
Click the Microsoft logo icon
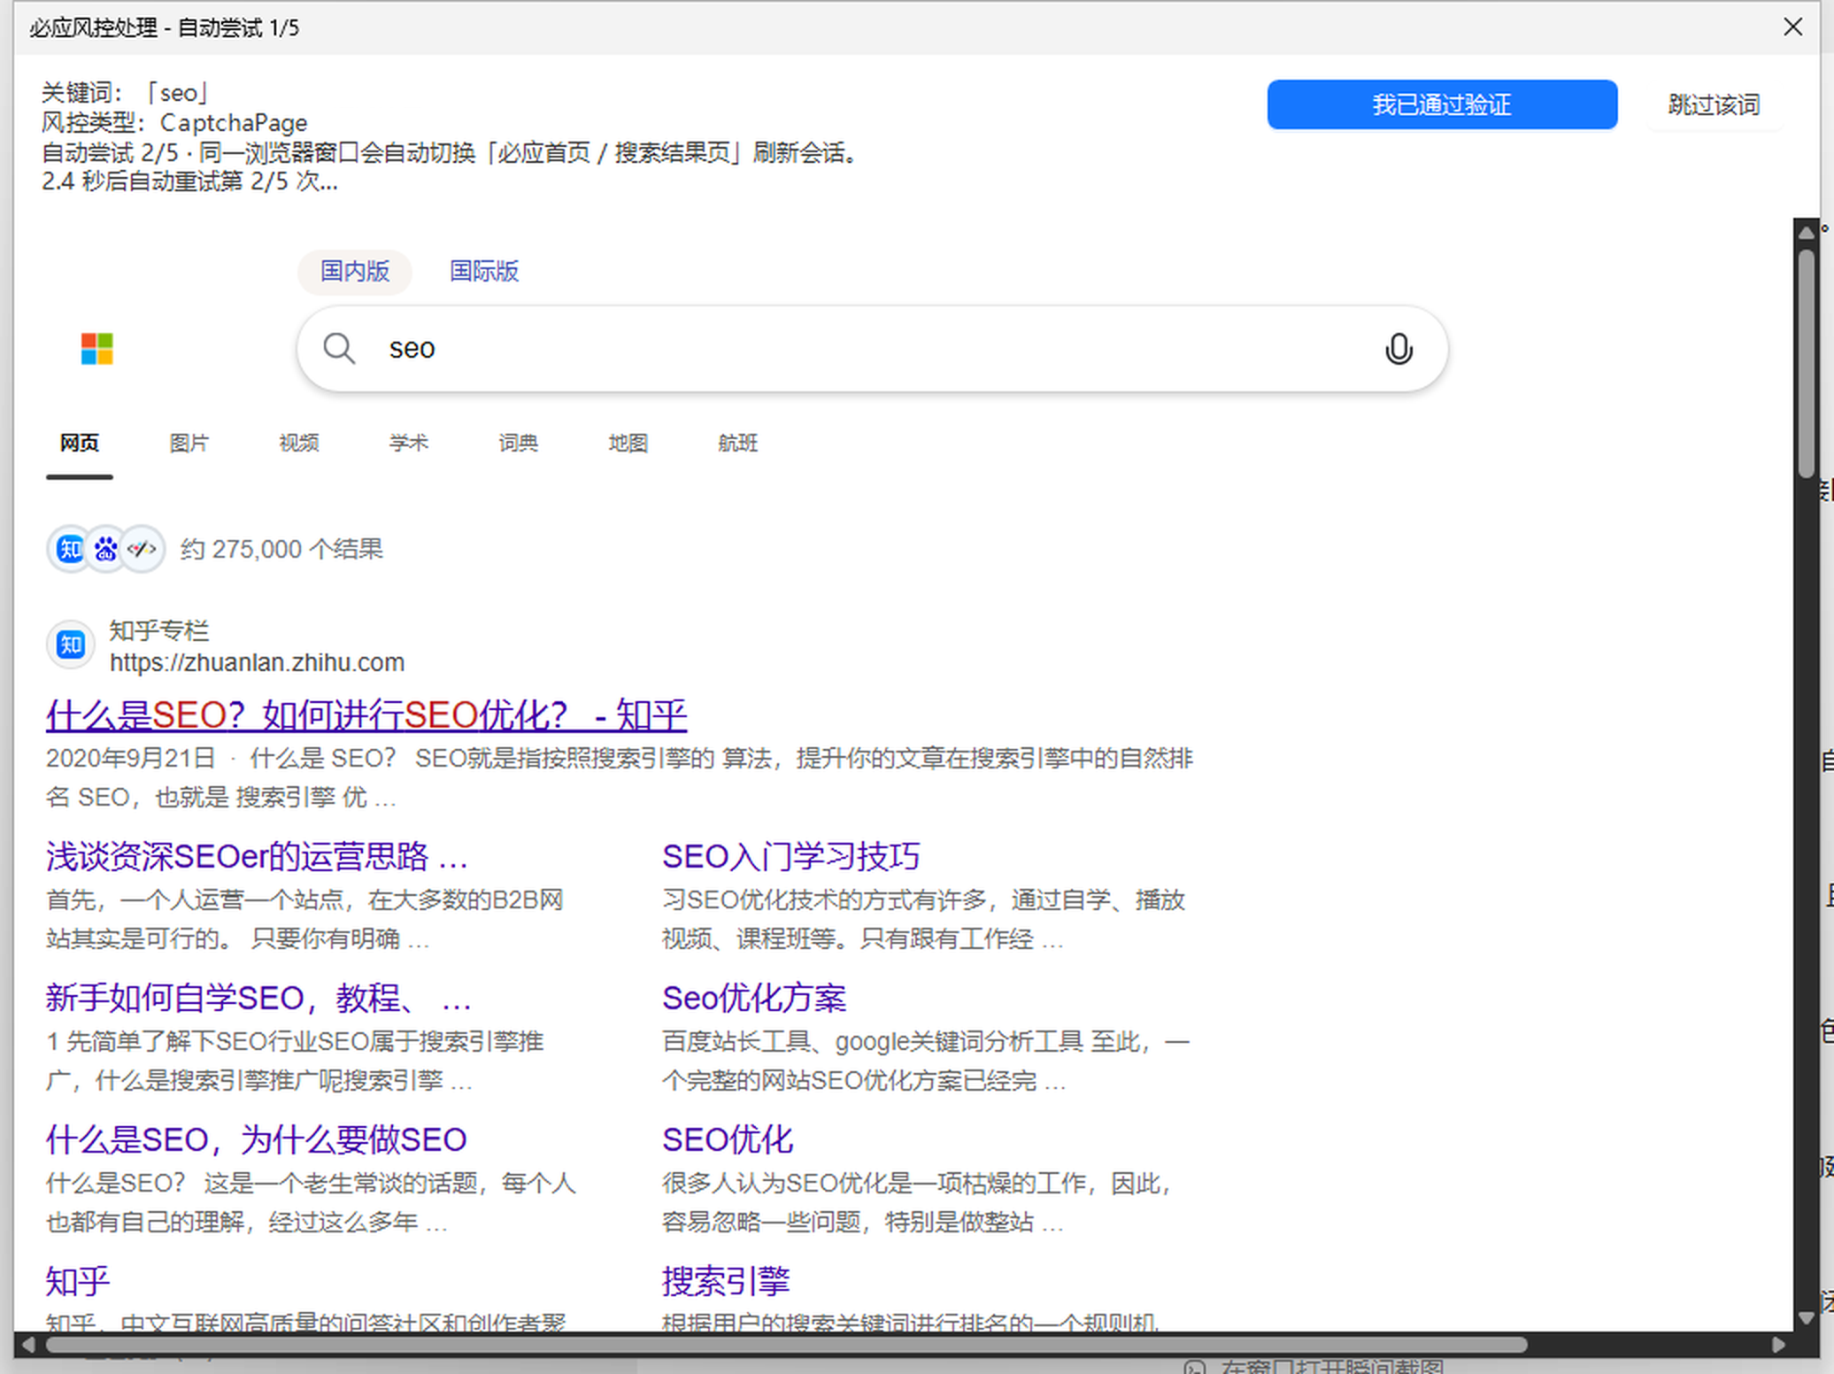point(97,349)
